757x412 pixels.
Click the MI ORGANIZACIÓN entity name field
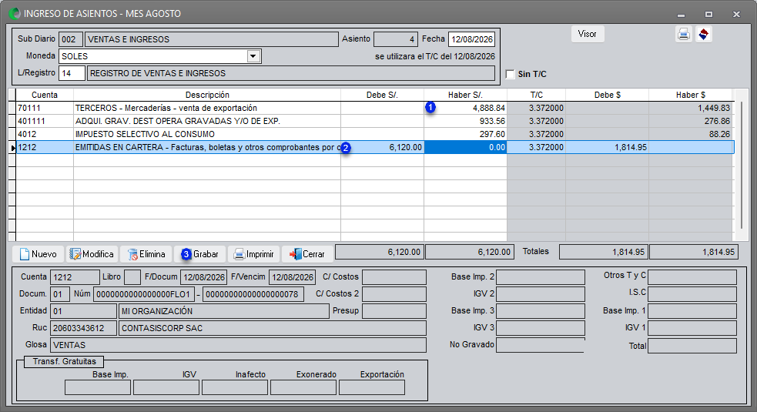[224, 311]
